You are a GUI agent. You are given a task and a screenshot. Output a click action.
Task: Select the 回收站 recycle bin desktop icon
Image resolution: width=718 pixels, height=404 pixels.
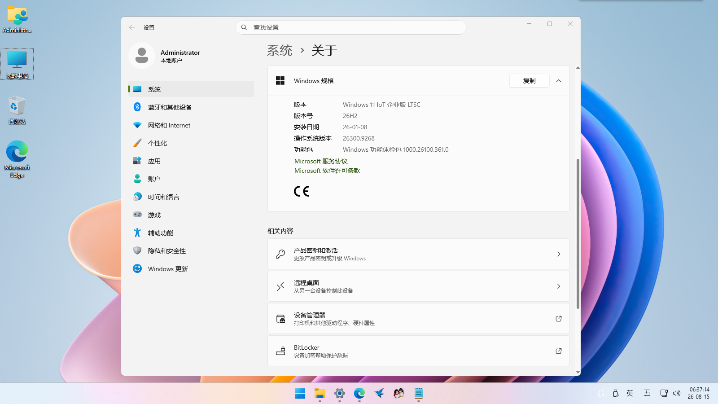point(17,110)
